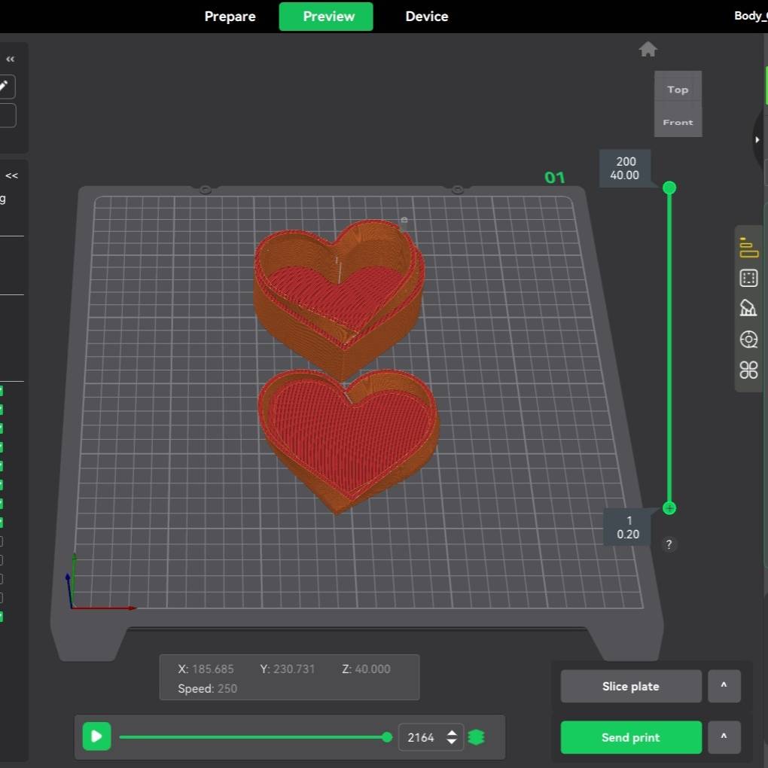Screen dimensions: 768x768
Task: Open the build plate view option icon
Action: pos(748,278)
